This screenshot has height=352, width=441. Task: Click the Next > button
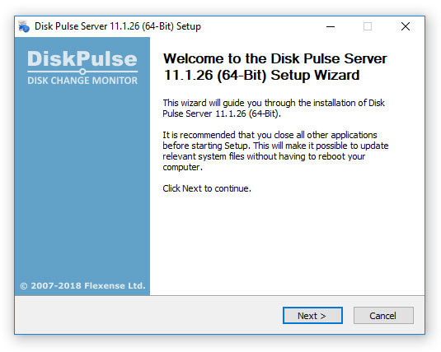tap(312, 316)
